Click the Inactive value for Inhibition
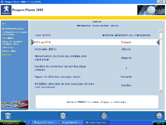Viewport: 166px width, 125px height. click(126, 85)
